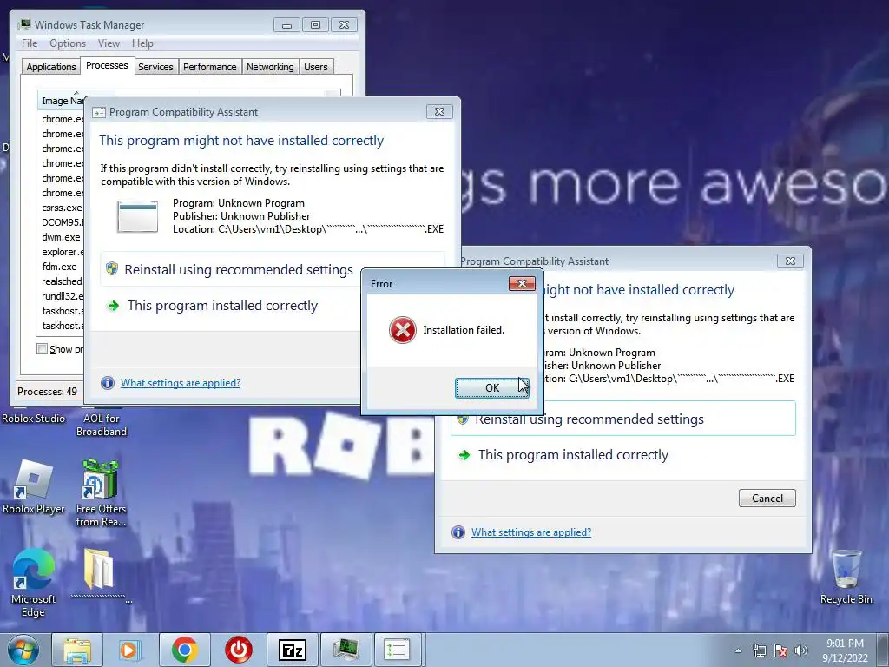889x667 pixels.
Task: Switch to Services tab in Task Manager
Action: [155, 67]
